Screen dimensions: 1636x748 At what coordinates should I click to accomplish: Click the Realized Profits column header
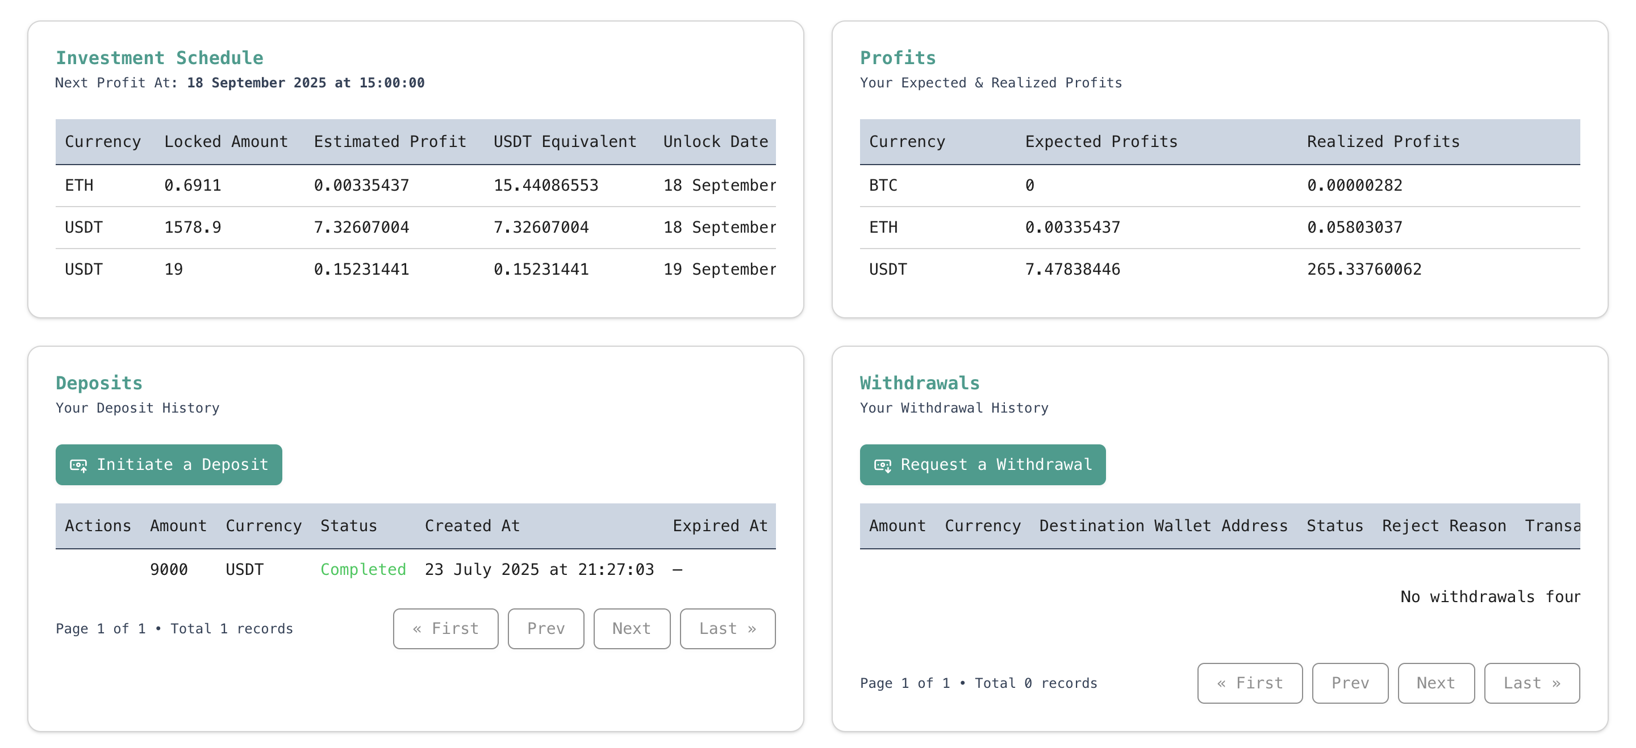tap(1383, 142)
